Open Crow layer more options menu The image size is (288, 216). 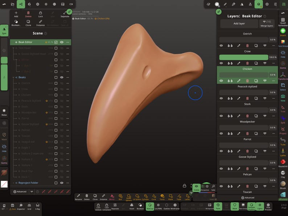coord(273,63)
